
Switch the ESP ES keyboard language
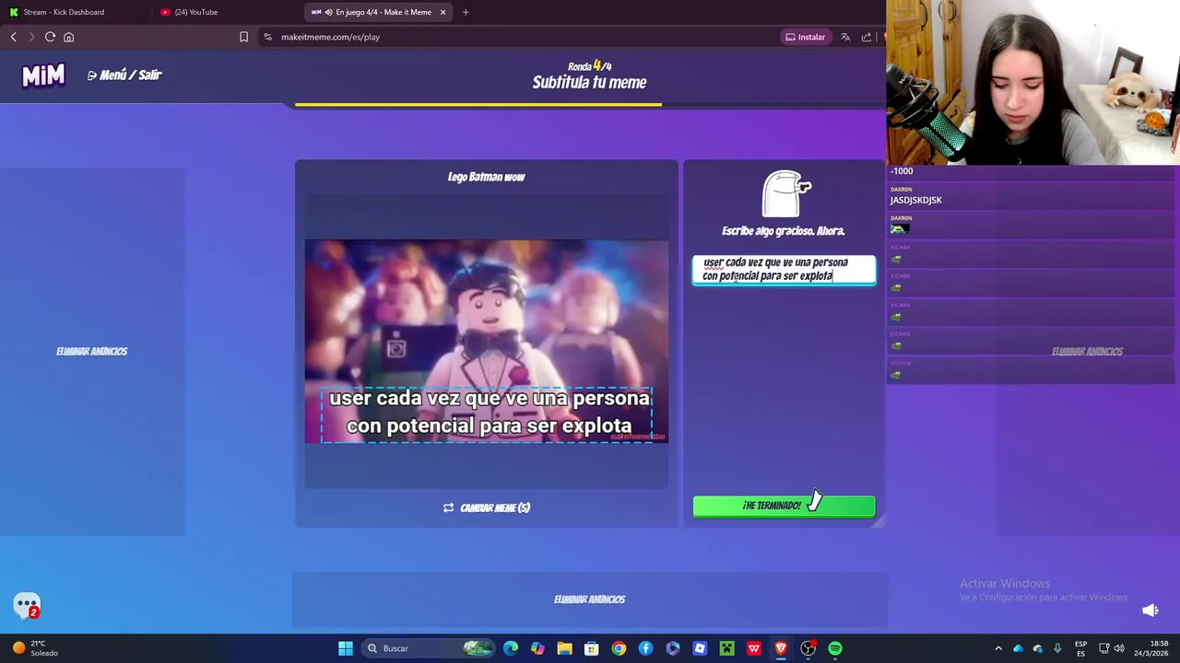[1080, 648]
